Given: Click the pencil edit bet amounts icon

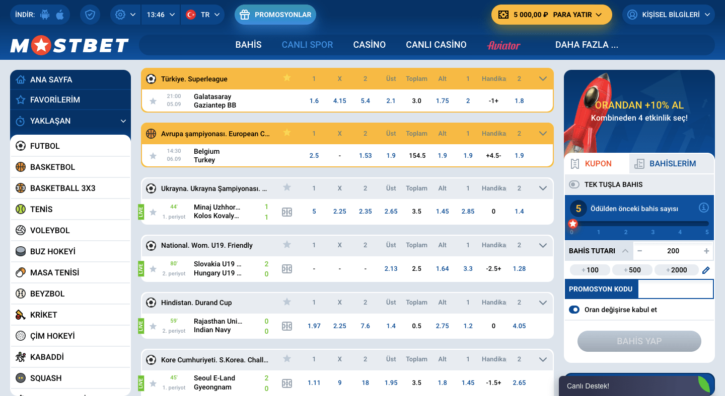Looking at the screenshot, I should pyautogui.click(x=706, y=270).
